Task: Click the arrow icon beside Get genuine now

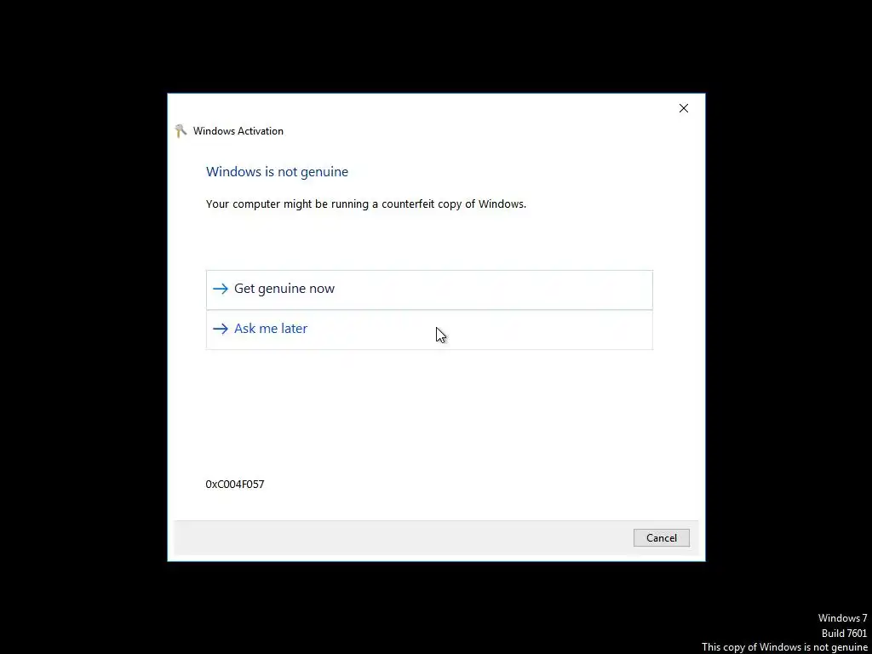Action: [x=221, y=289]
